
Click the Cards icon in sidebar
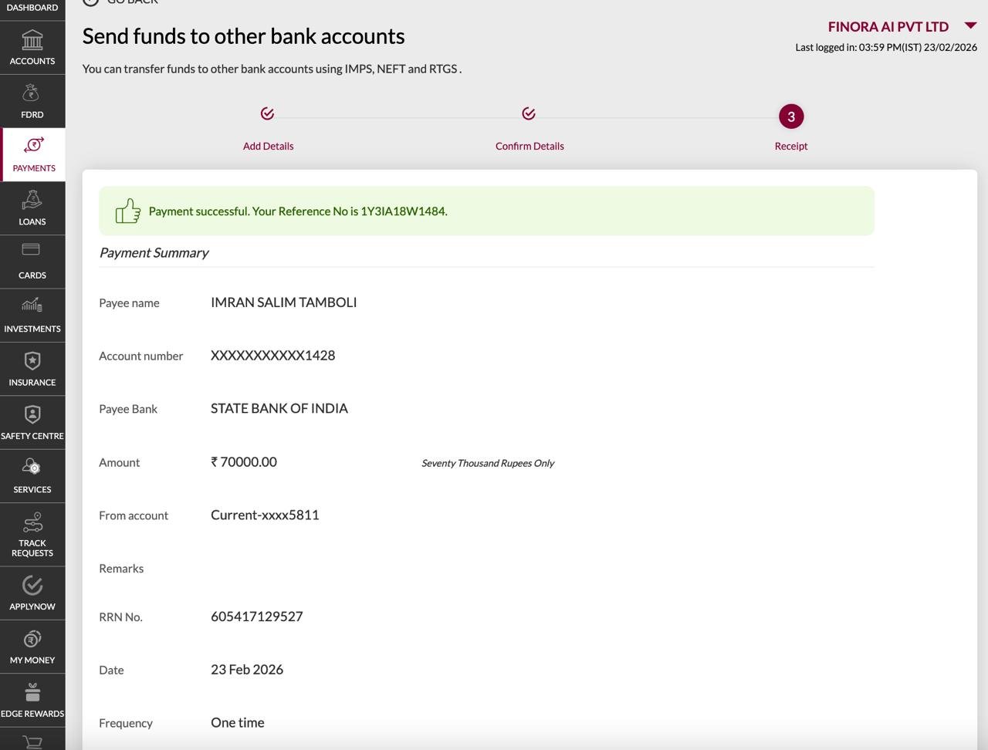(x=32, y=250)
